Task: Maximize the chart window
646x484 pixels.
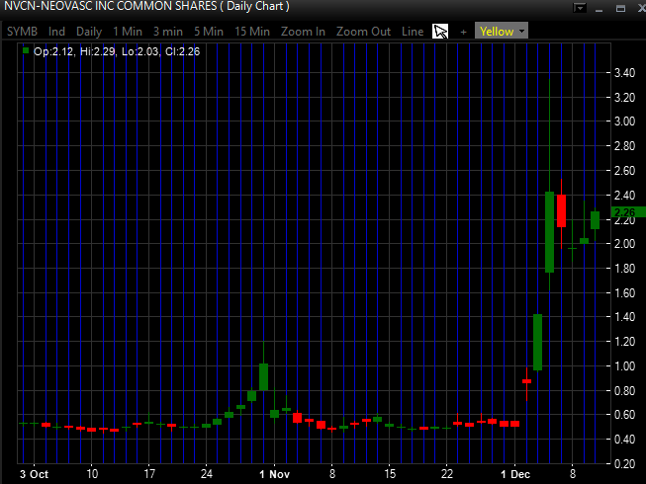Action: 620,8
